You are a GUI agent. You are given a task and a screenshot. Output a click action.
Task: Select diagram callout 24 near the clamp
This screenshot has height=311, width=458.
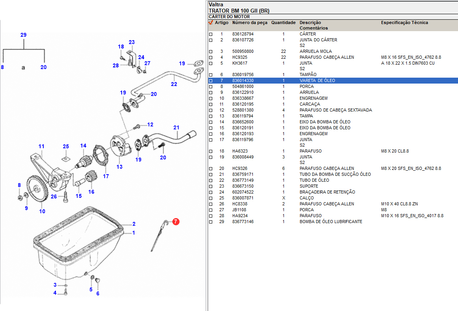tap(141, 57)
